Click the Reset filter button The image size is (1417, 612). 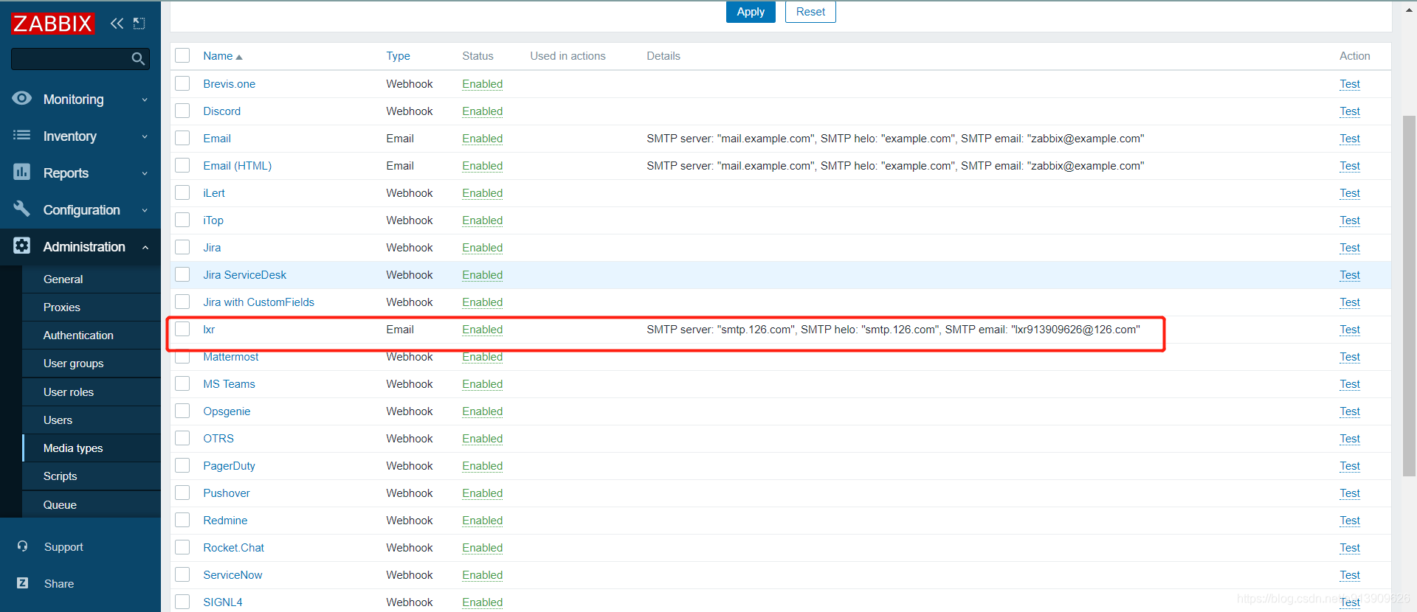(810, 12)
